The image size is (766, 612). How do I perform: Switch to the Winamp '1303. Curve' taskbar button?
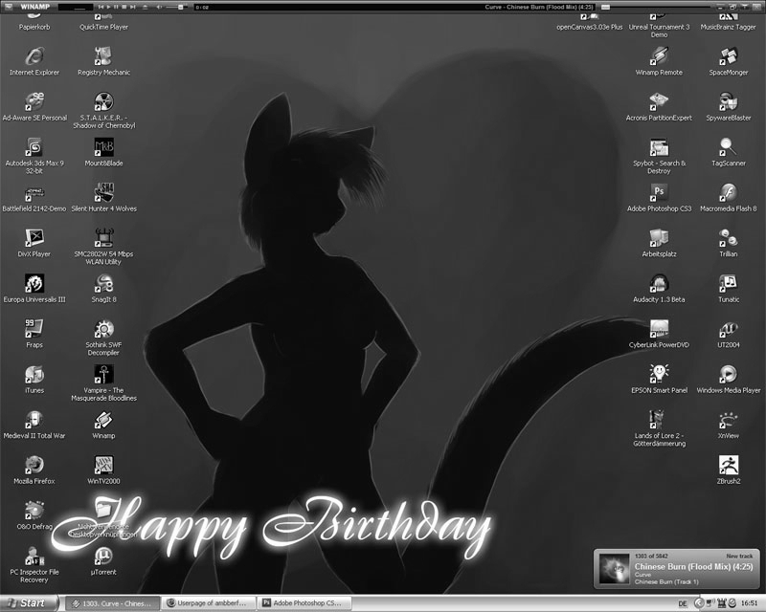tap(113, 603)
